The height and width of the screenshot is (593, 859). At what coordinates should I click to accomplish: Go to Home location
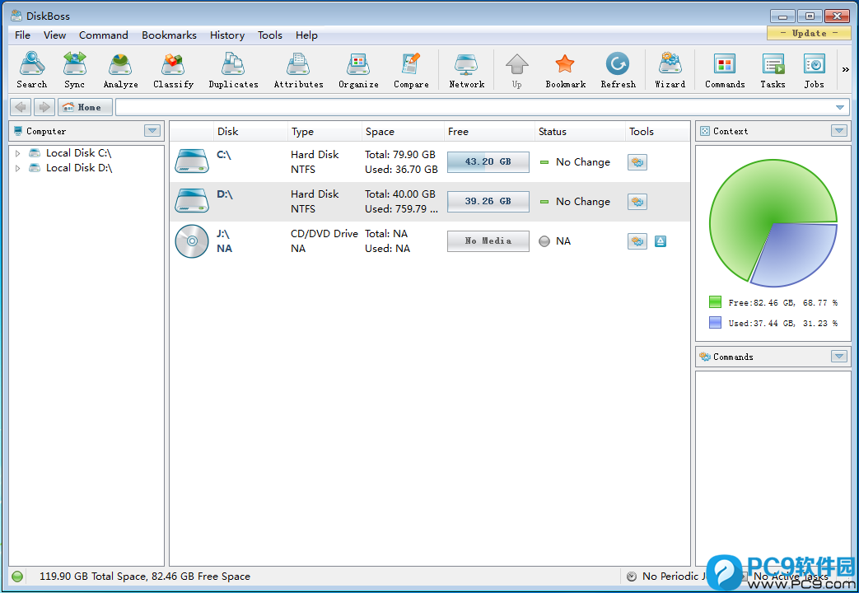[85, 107]
